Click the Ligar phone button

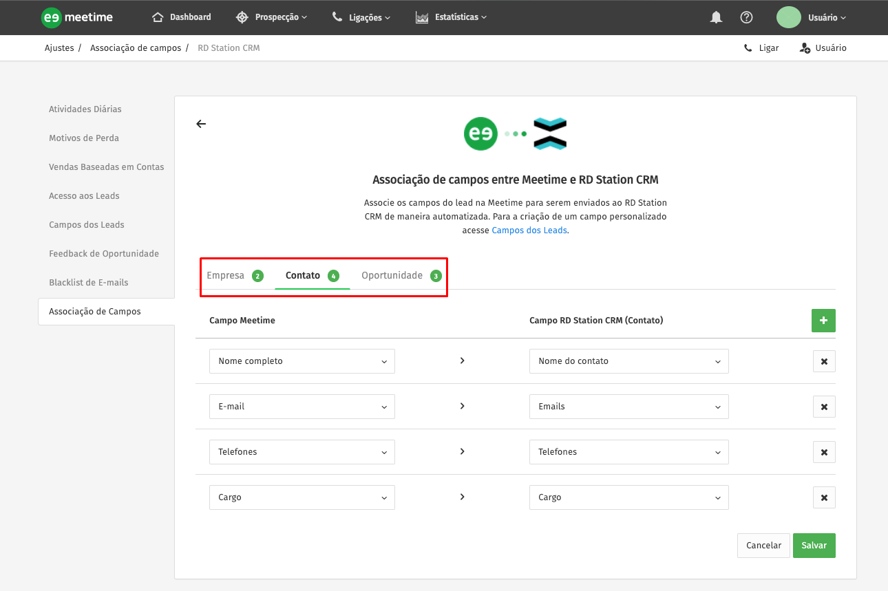pos(761,48)
